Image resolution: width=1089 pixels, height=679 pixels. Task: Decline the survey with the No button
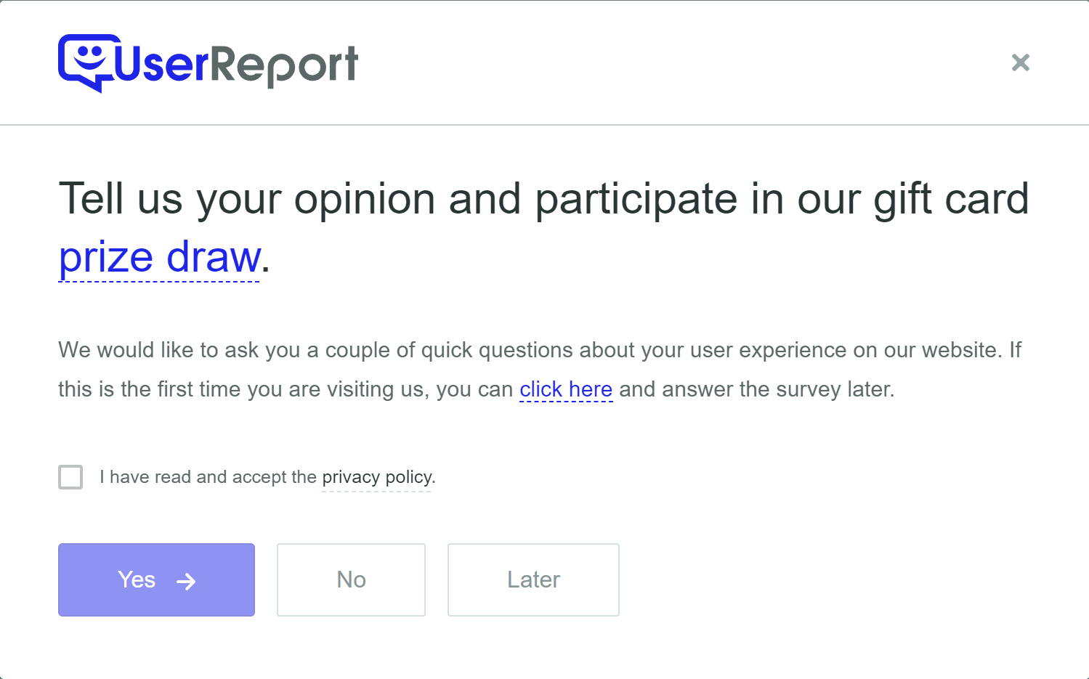[351, 580]
